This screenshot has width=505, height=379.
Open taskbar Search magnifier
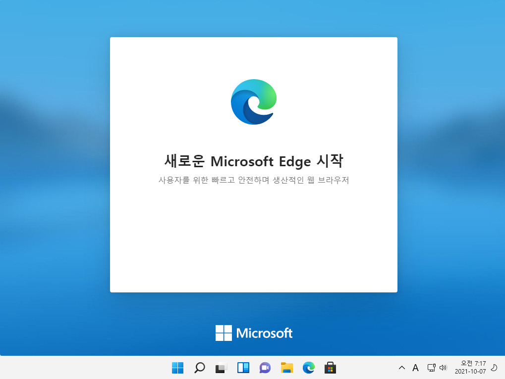(x=199, y=368)
